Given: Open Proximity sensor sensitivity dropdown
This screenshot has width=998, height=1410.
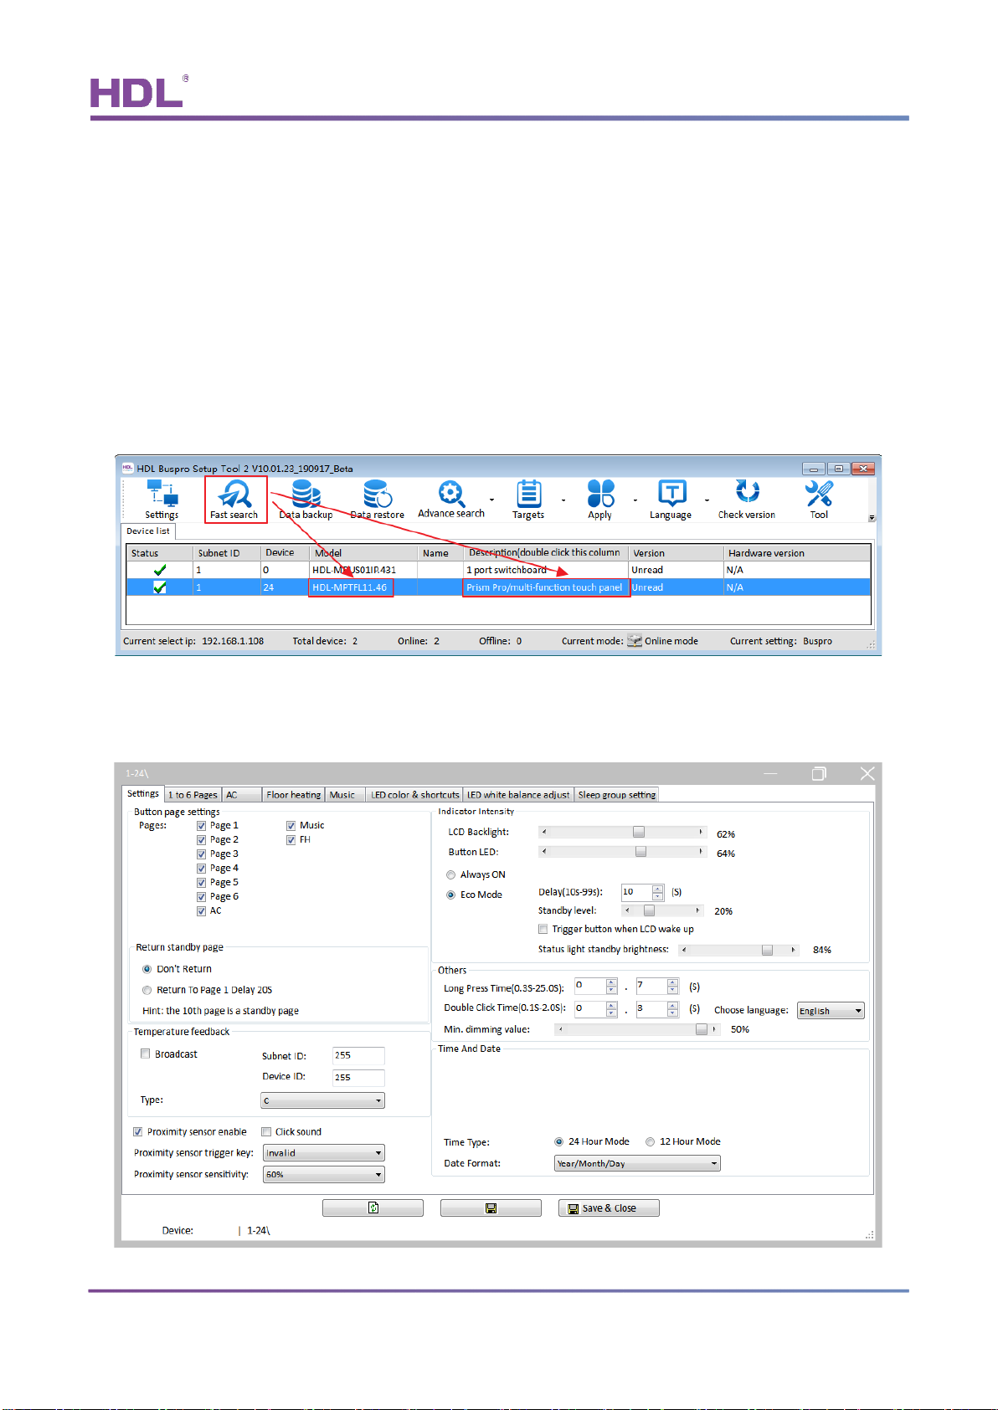Looking at the screenshot, I should (x=323, y=1175).
